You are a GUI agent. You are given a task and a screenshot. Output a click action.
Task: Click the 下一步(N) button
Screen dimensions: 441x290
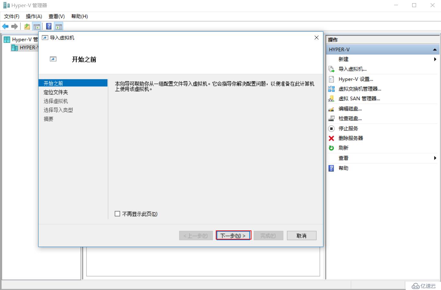[x=233, y=236]
